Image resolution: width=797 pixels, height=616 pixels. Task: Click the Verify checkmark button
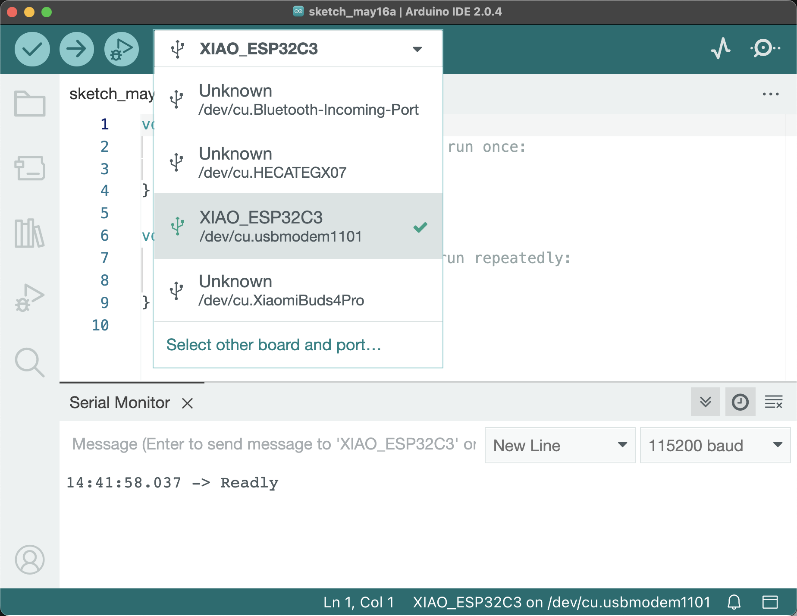32,49
